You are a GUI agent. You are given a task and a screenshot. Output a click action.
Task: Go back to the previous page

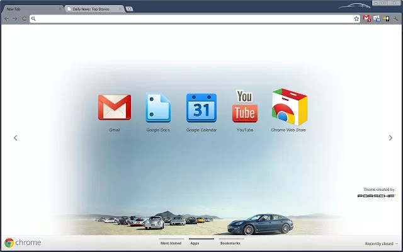click(6, 19)
